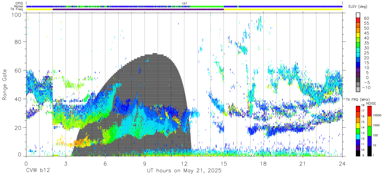Click the 'Range Gate' y-axis label
This screenshot has height=177, width=385.
5,85
